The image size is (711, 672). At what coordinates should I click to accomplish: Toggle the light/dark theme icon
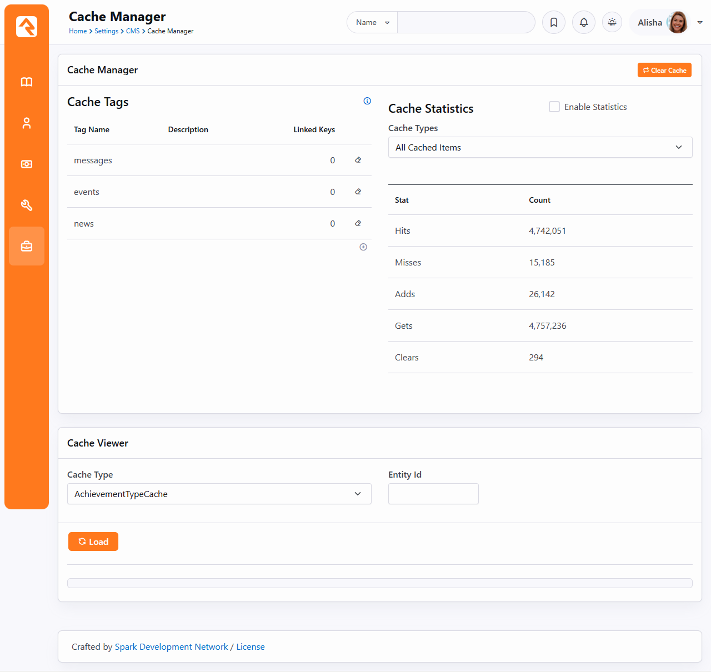tap(612, 22)
